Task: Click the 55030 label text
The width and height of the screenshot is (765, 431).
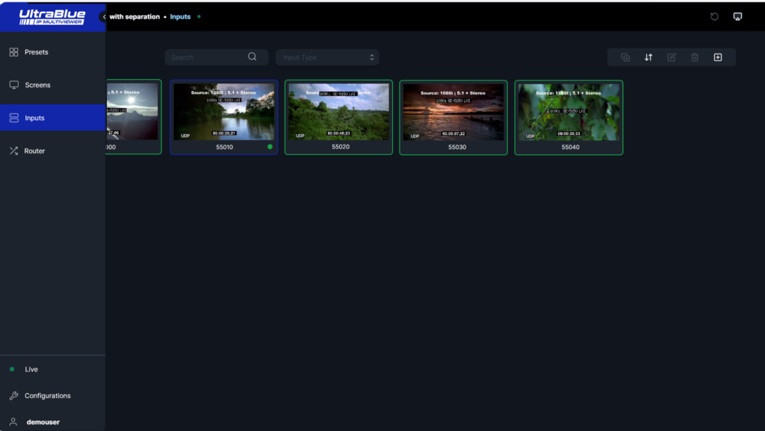Action: coord(457,147)
